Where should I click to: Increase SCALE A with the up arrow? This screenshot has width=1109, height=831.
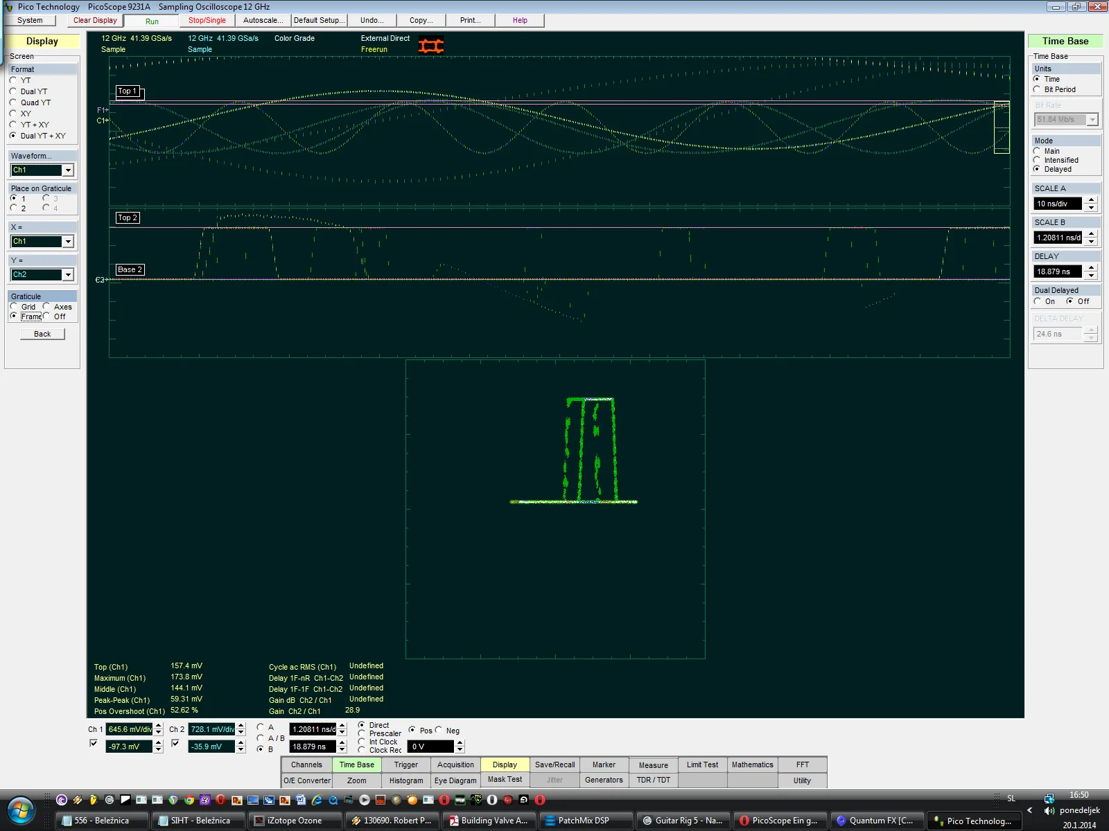point(1091,200)
